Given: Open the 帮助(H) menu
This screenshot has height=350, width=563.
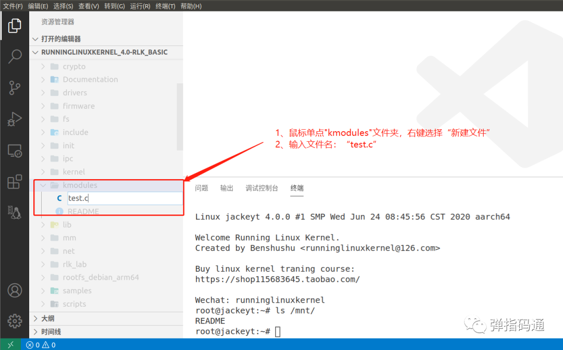Looking at the screenshot, I should (x=191, y=6).
